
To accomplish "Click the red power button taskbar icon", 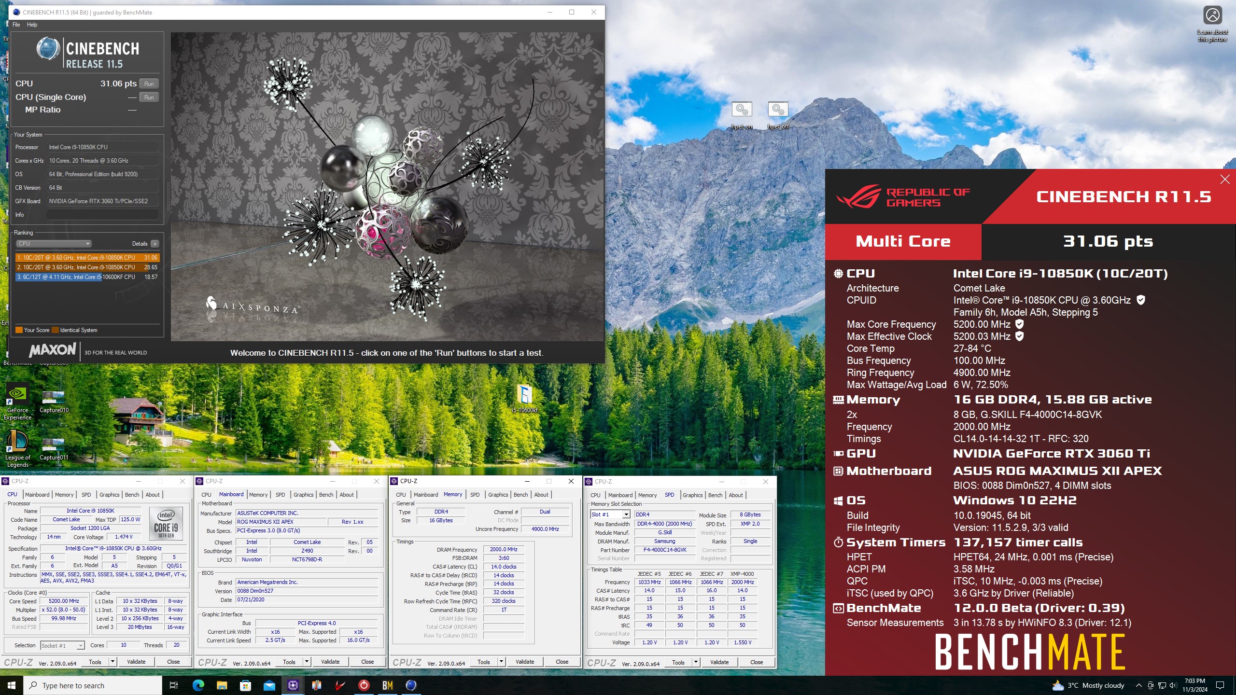I will pos(364,685).
